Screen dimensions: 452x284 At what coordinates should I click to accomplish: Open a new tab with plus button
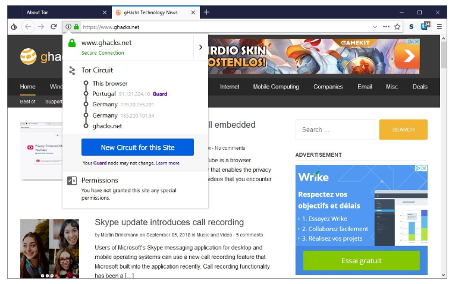click(206, 12)
